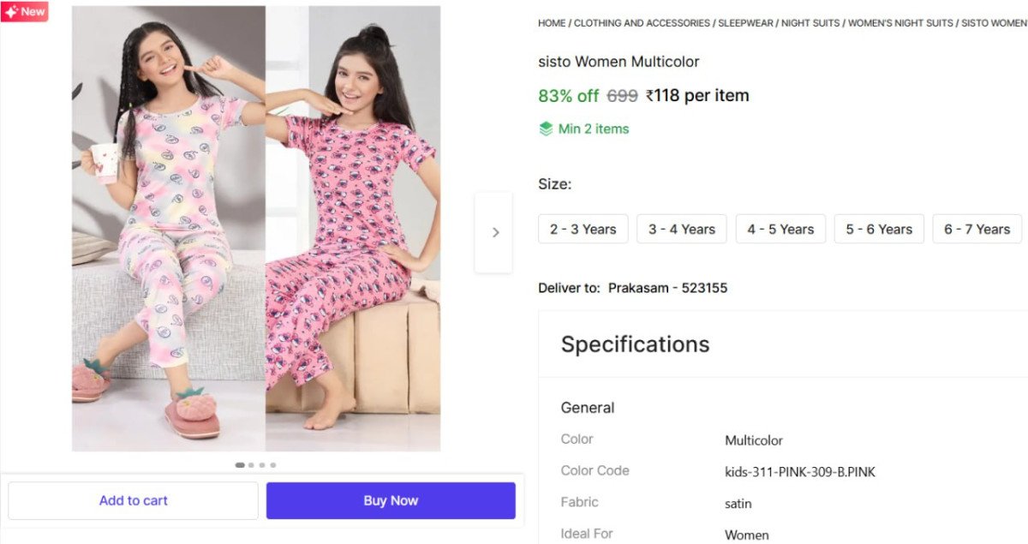Click the New badge sparkle icon
This screenshot has width=1028, height=544.
(10, 12)
